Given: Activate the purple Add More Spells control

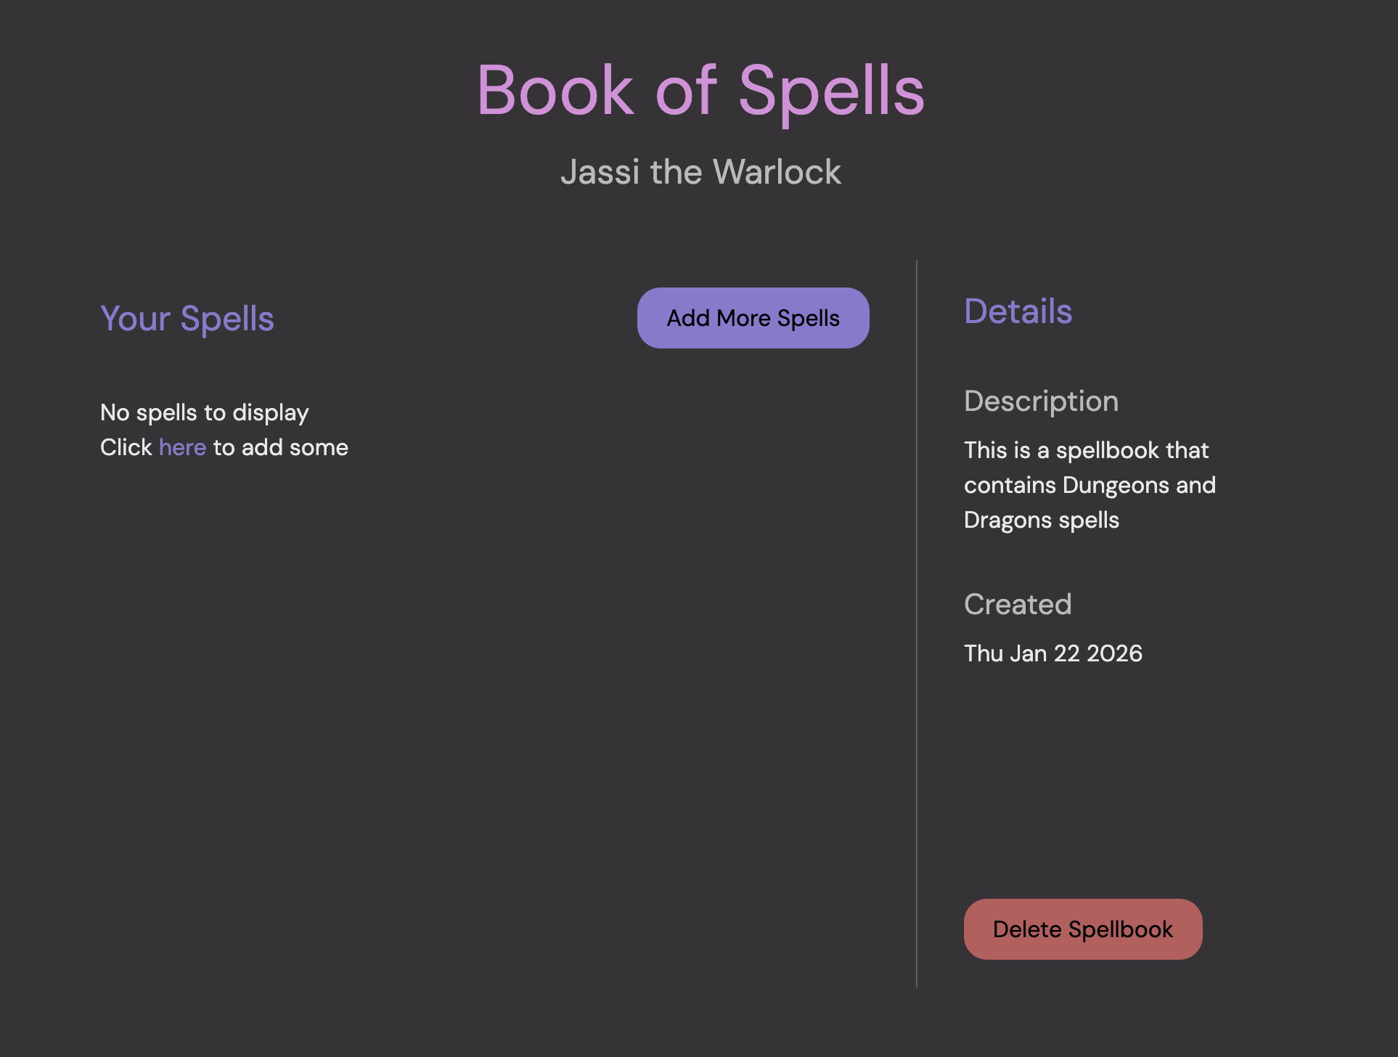Looking at the screenshot, I should click(752, 317).
